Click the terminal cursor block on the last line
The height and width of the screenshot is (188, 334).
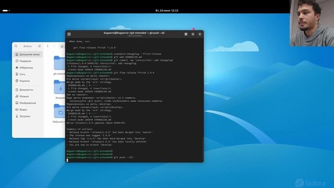coord(67,160)
